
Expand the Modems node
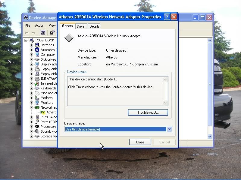31,98
